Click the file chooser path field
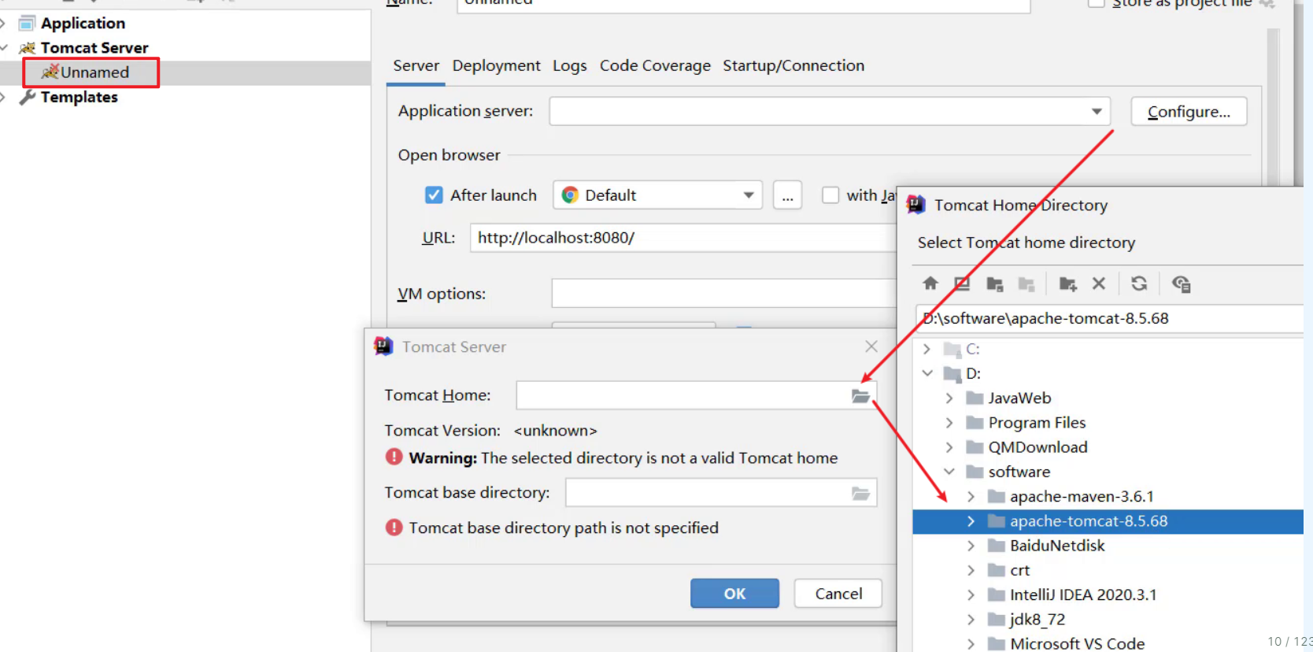Screen dimensions: 1313x652 tap(1108, 319)
